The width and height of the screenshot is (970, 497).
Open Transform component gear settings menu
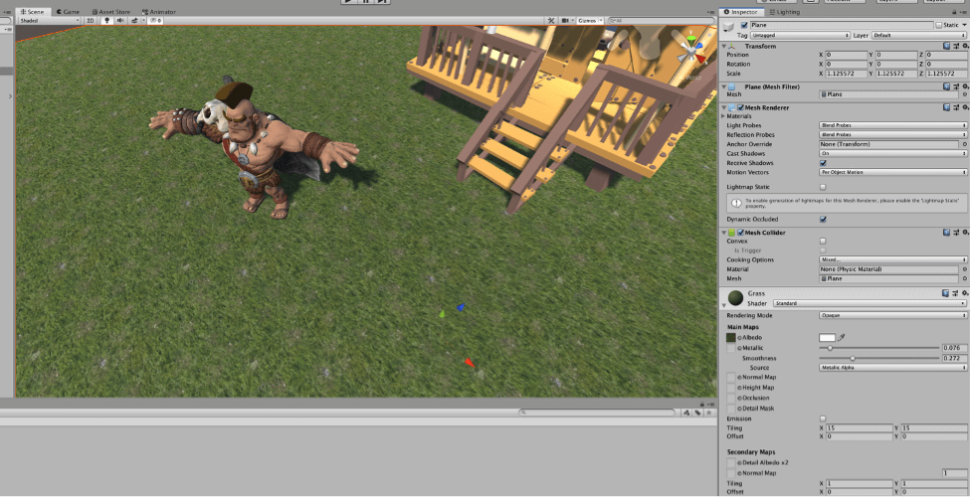(x=964, y=47)
